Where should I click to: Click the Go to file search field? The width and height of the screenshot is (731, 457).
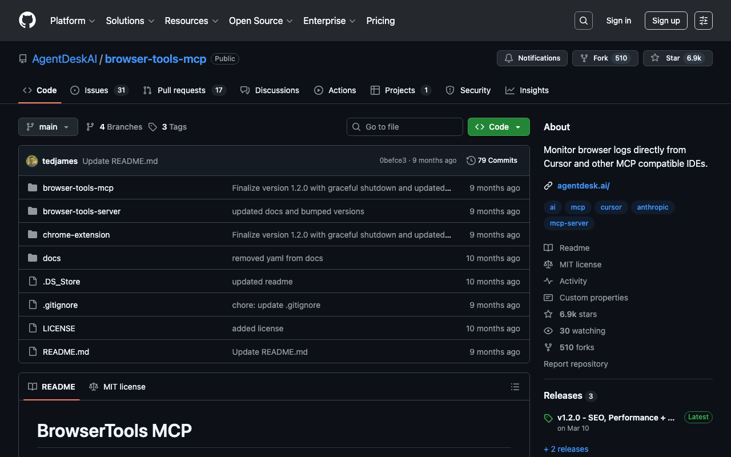tap(404, 127)
